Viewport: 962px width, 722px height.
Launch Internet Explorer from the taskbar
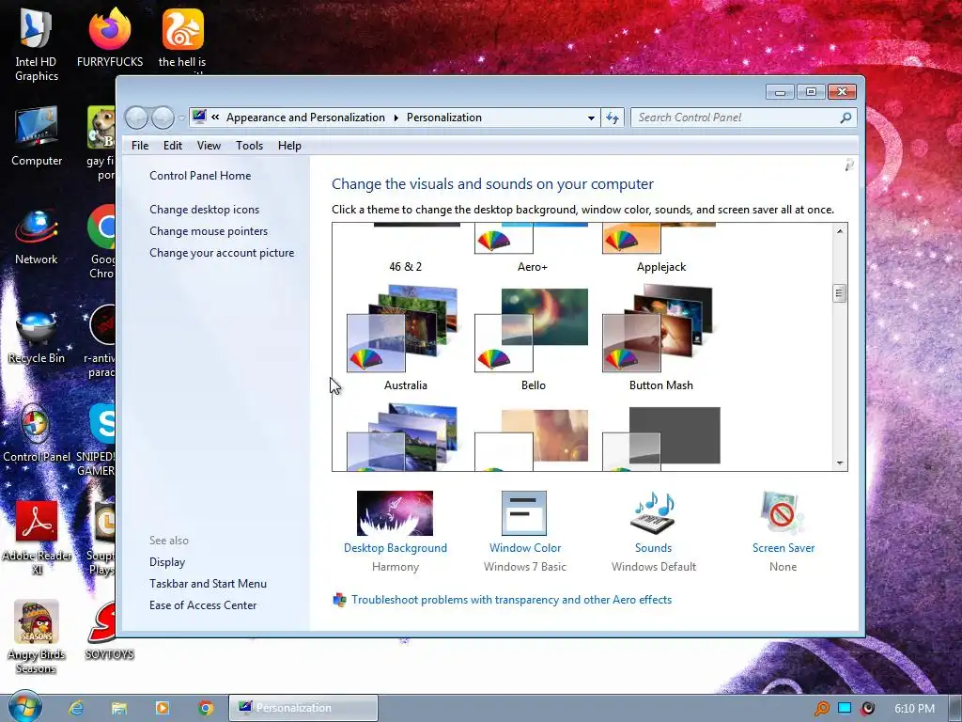76,708
